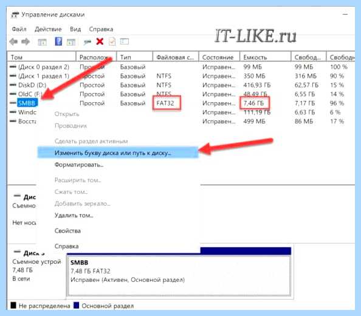Click greyed Сжать том... entry
The width and height of the screenshot is (361, 316).
tap(71, 191)
